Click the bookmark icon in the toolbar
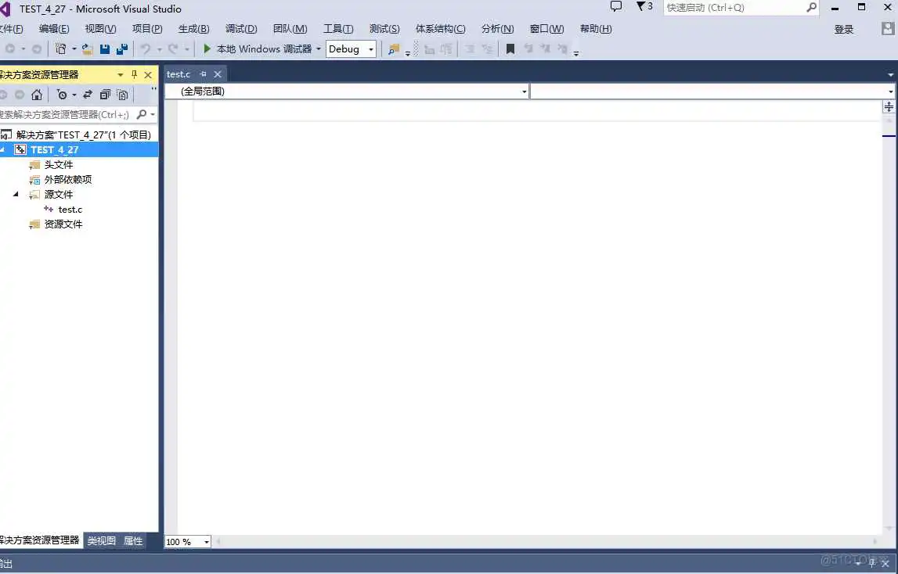The width and height of the screenshot is (898, 574). (x=510, y=49)
